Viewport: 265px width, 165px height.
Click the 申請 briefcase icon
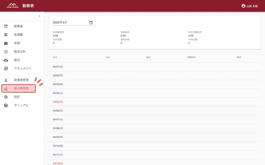coord(6,43)
